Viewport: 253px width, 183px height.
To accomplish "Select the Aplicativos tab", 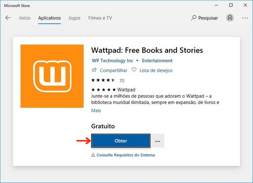I will (49, 18).
